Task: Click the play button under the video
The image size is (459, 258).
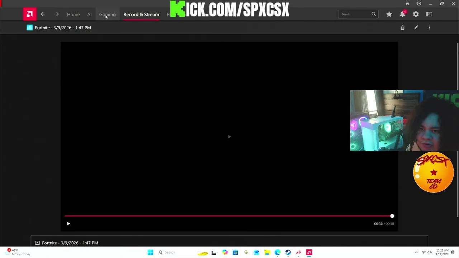Action: tap(68, 224)
